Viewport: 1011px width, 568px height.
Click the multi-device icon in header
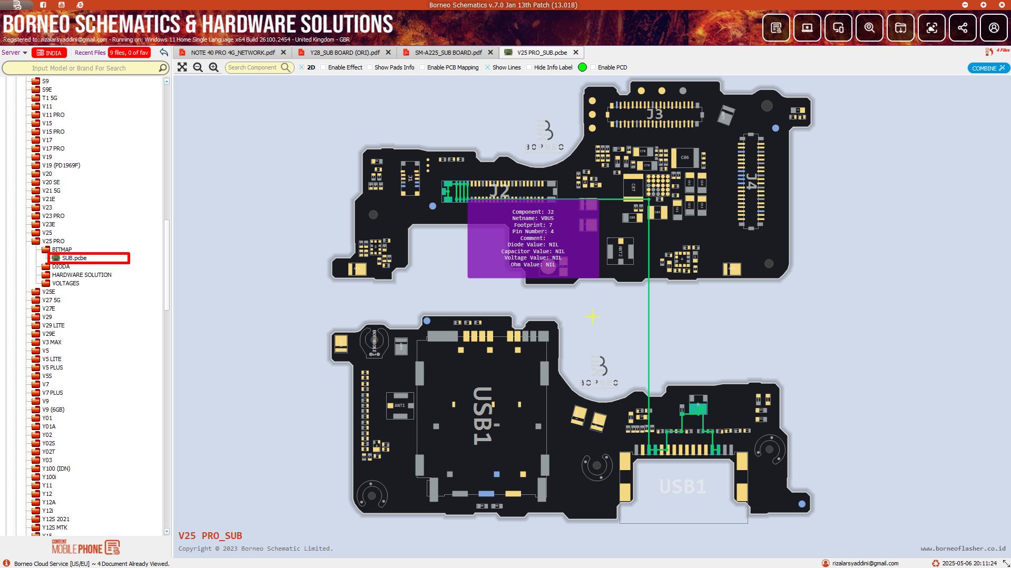[x=838, y=28]
